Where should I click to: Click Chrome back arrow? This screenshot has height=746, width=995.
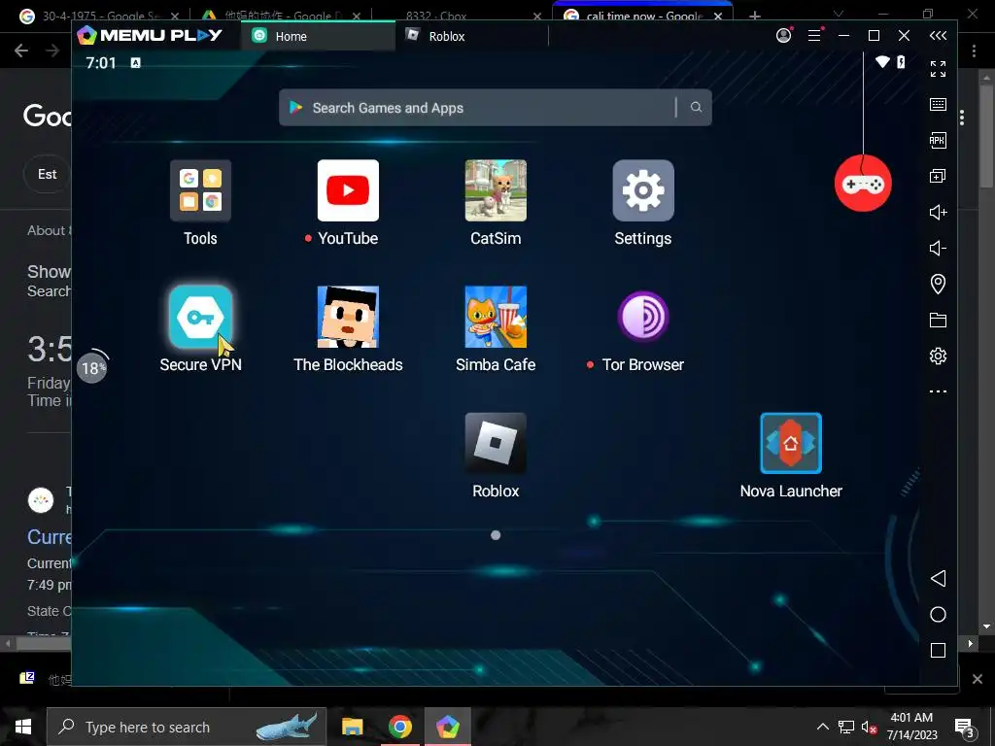point(21,51)
